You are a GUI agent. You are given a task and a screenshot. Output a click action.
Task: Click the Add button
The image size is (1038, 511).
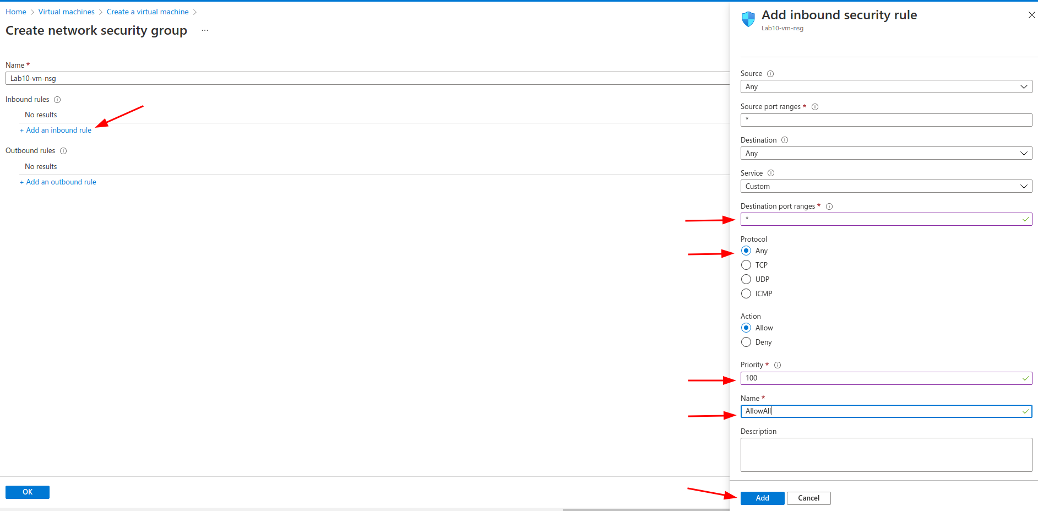pyautogui.click(x=762, y=498)
